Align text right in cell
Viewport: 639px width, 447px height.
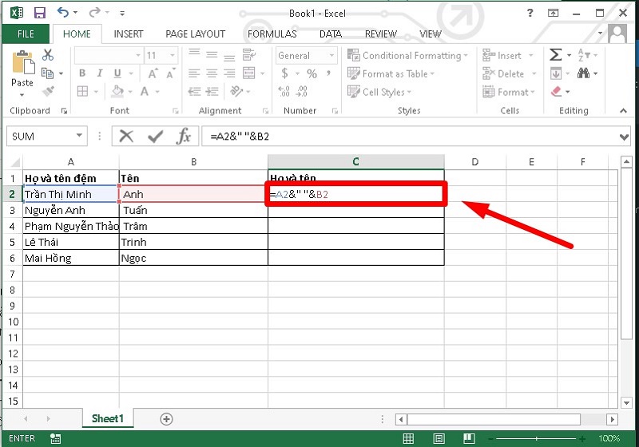point(229,73)
